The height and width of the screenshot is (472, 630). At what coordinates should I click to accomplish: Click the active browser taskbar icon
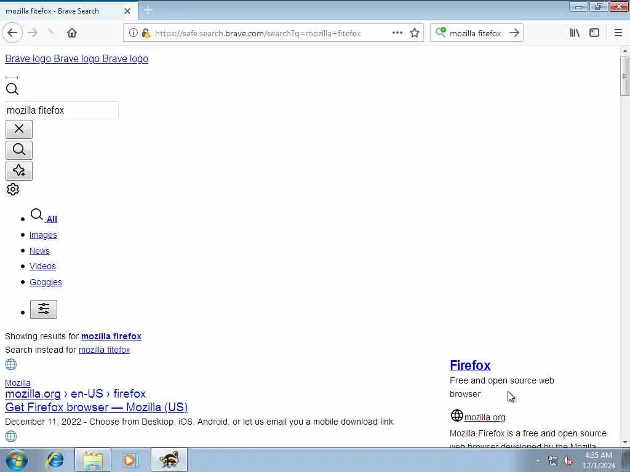169,460
